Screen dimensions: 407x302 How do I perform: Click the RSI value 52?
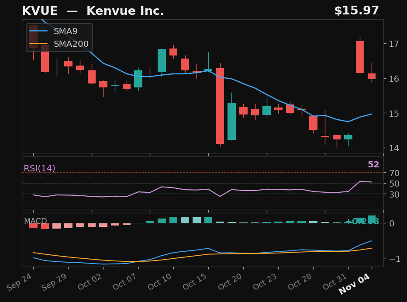(373, 164)
